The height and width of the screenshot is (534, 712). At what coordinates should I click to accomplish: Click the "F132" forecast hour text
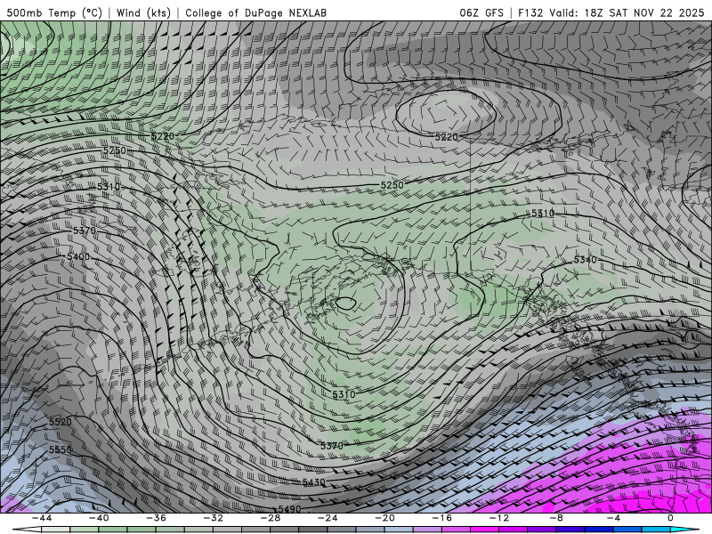click(530, 12)
